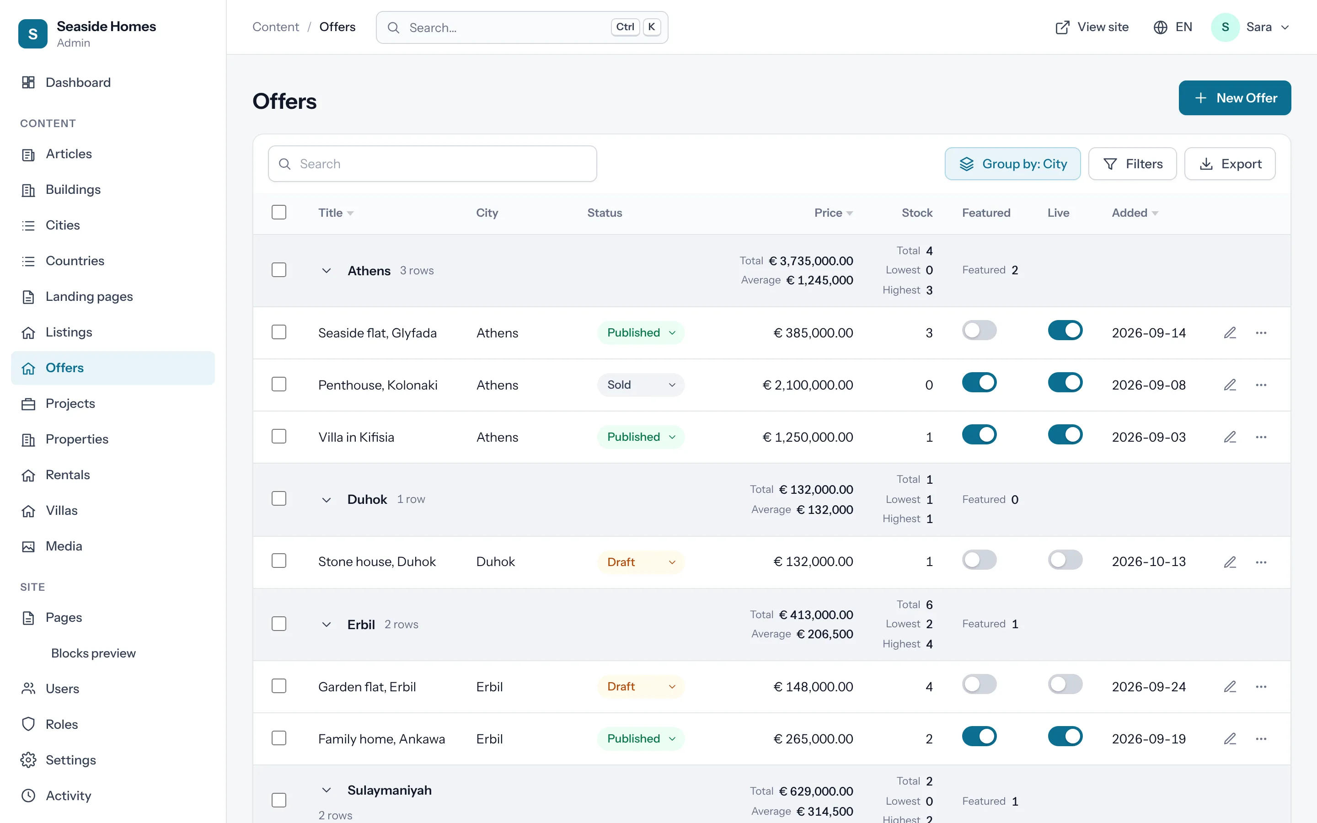Click the Properties building icon
1317x823 pixels.
28,439
